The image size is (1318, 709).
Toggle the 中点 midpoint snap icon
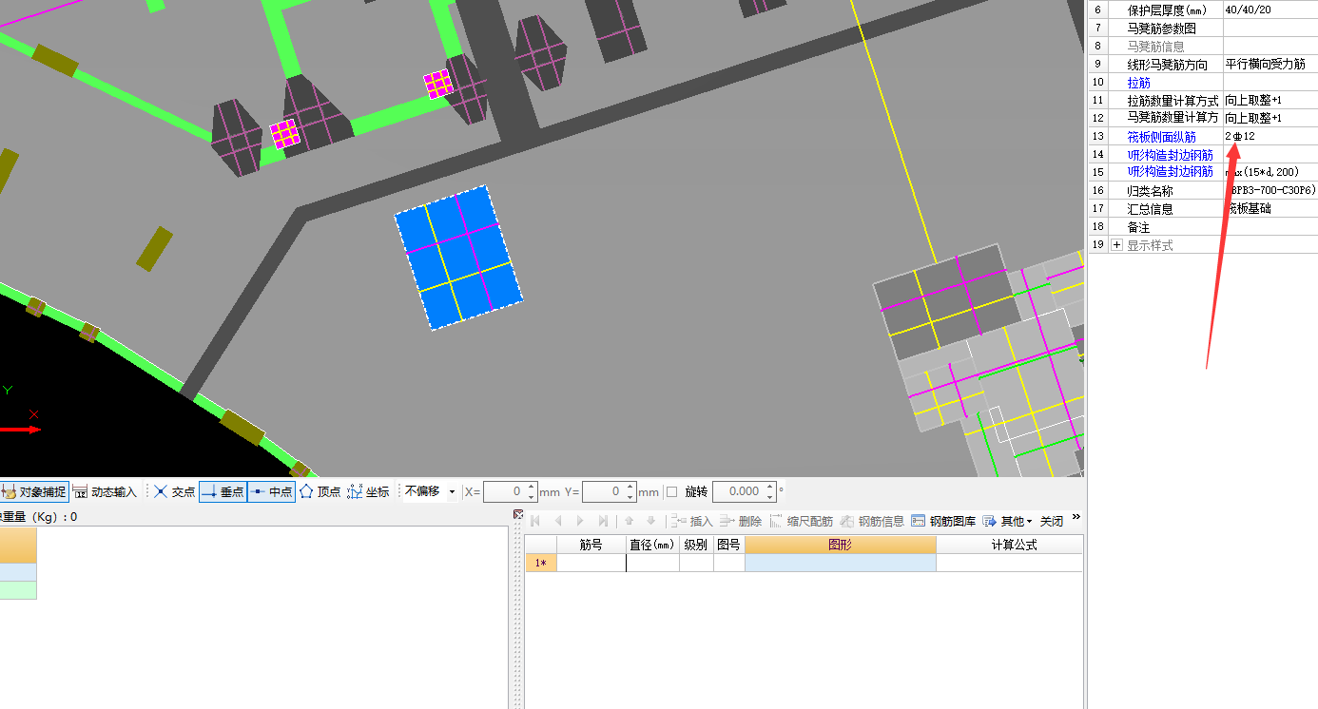point(271,491)
